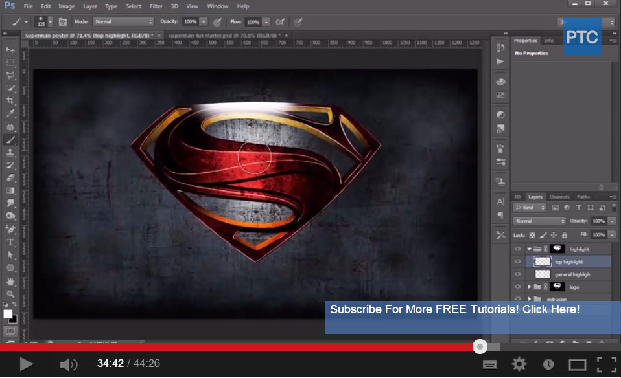Choose the Horizontal Type tool

tap(10, 242)
